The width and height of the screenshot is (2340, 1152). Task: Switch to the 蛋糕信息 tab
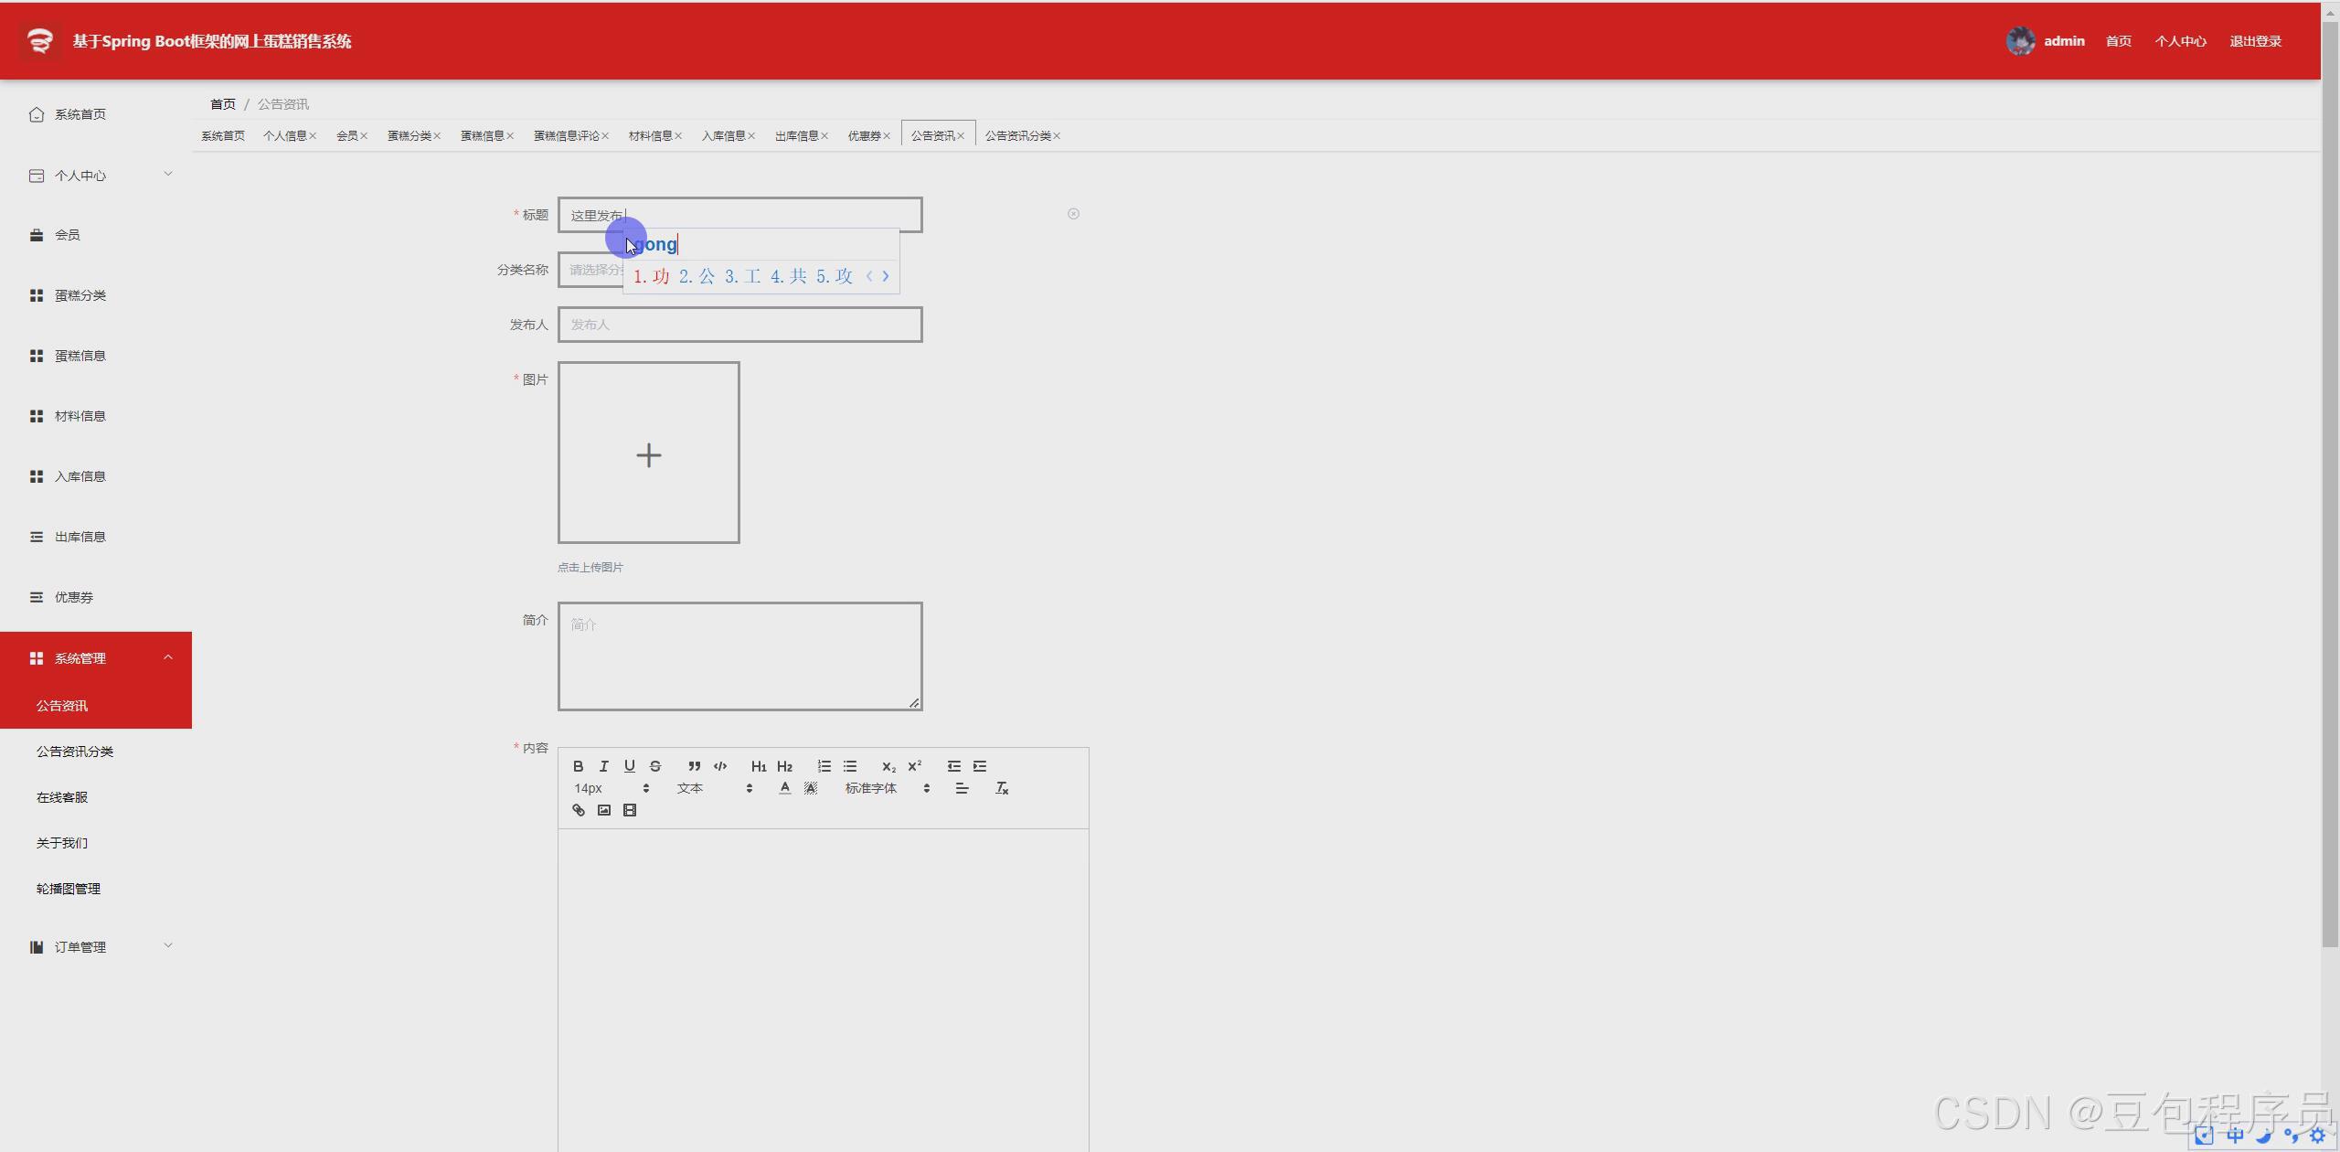pos(482,135)
